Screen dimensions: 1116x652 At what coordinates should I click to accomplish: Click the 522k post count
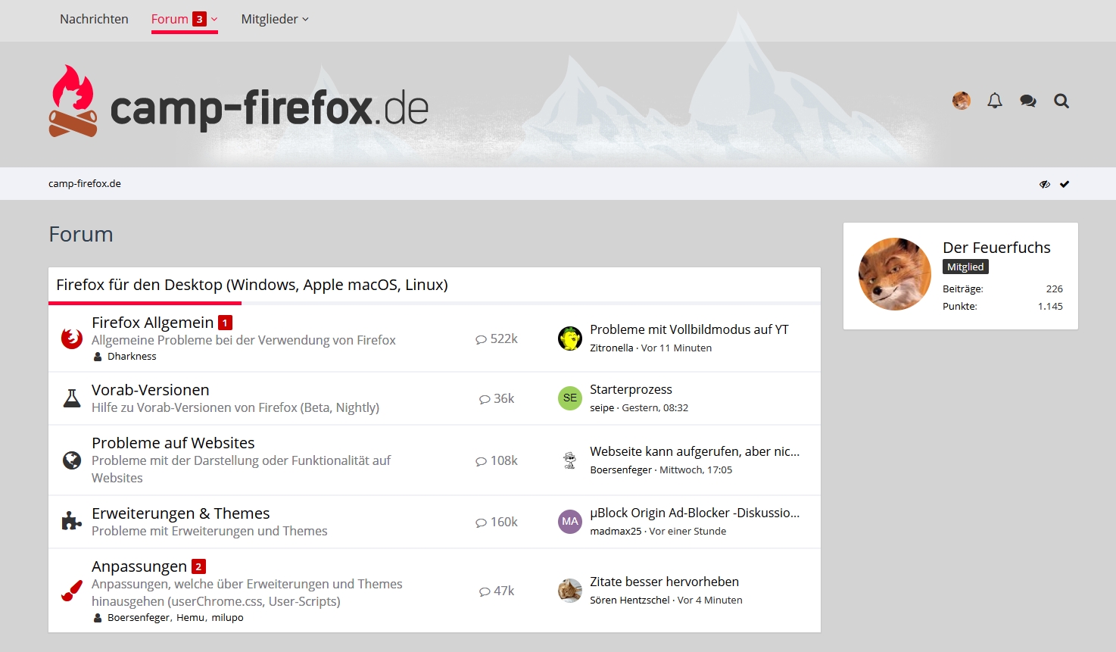point(497,338)
